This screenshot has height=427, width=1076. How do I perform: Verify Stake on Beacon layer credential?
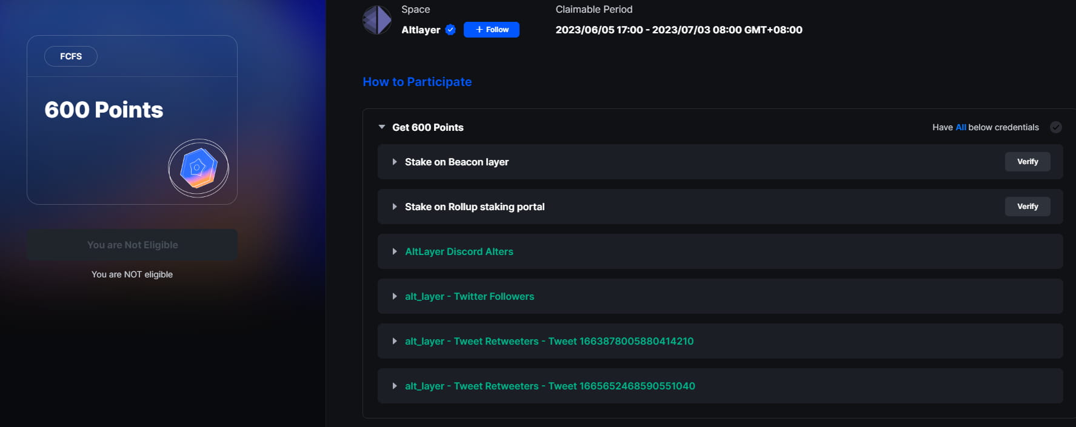tap(1028, 162)
